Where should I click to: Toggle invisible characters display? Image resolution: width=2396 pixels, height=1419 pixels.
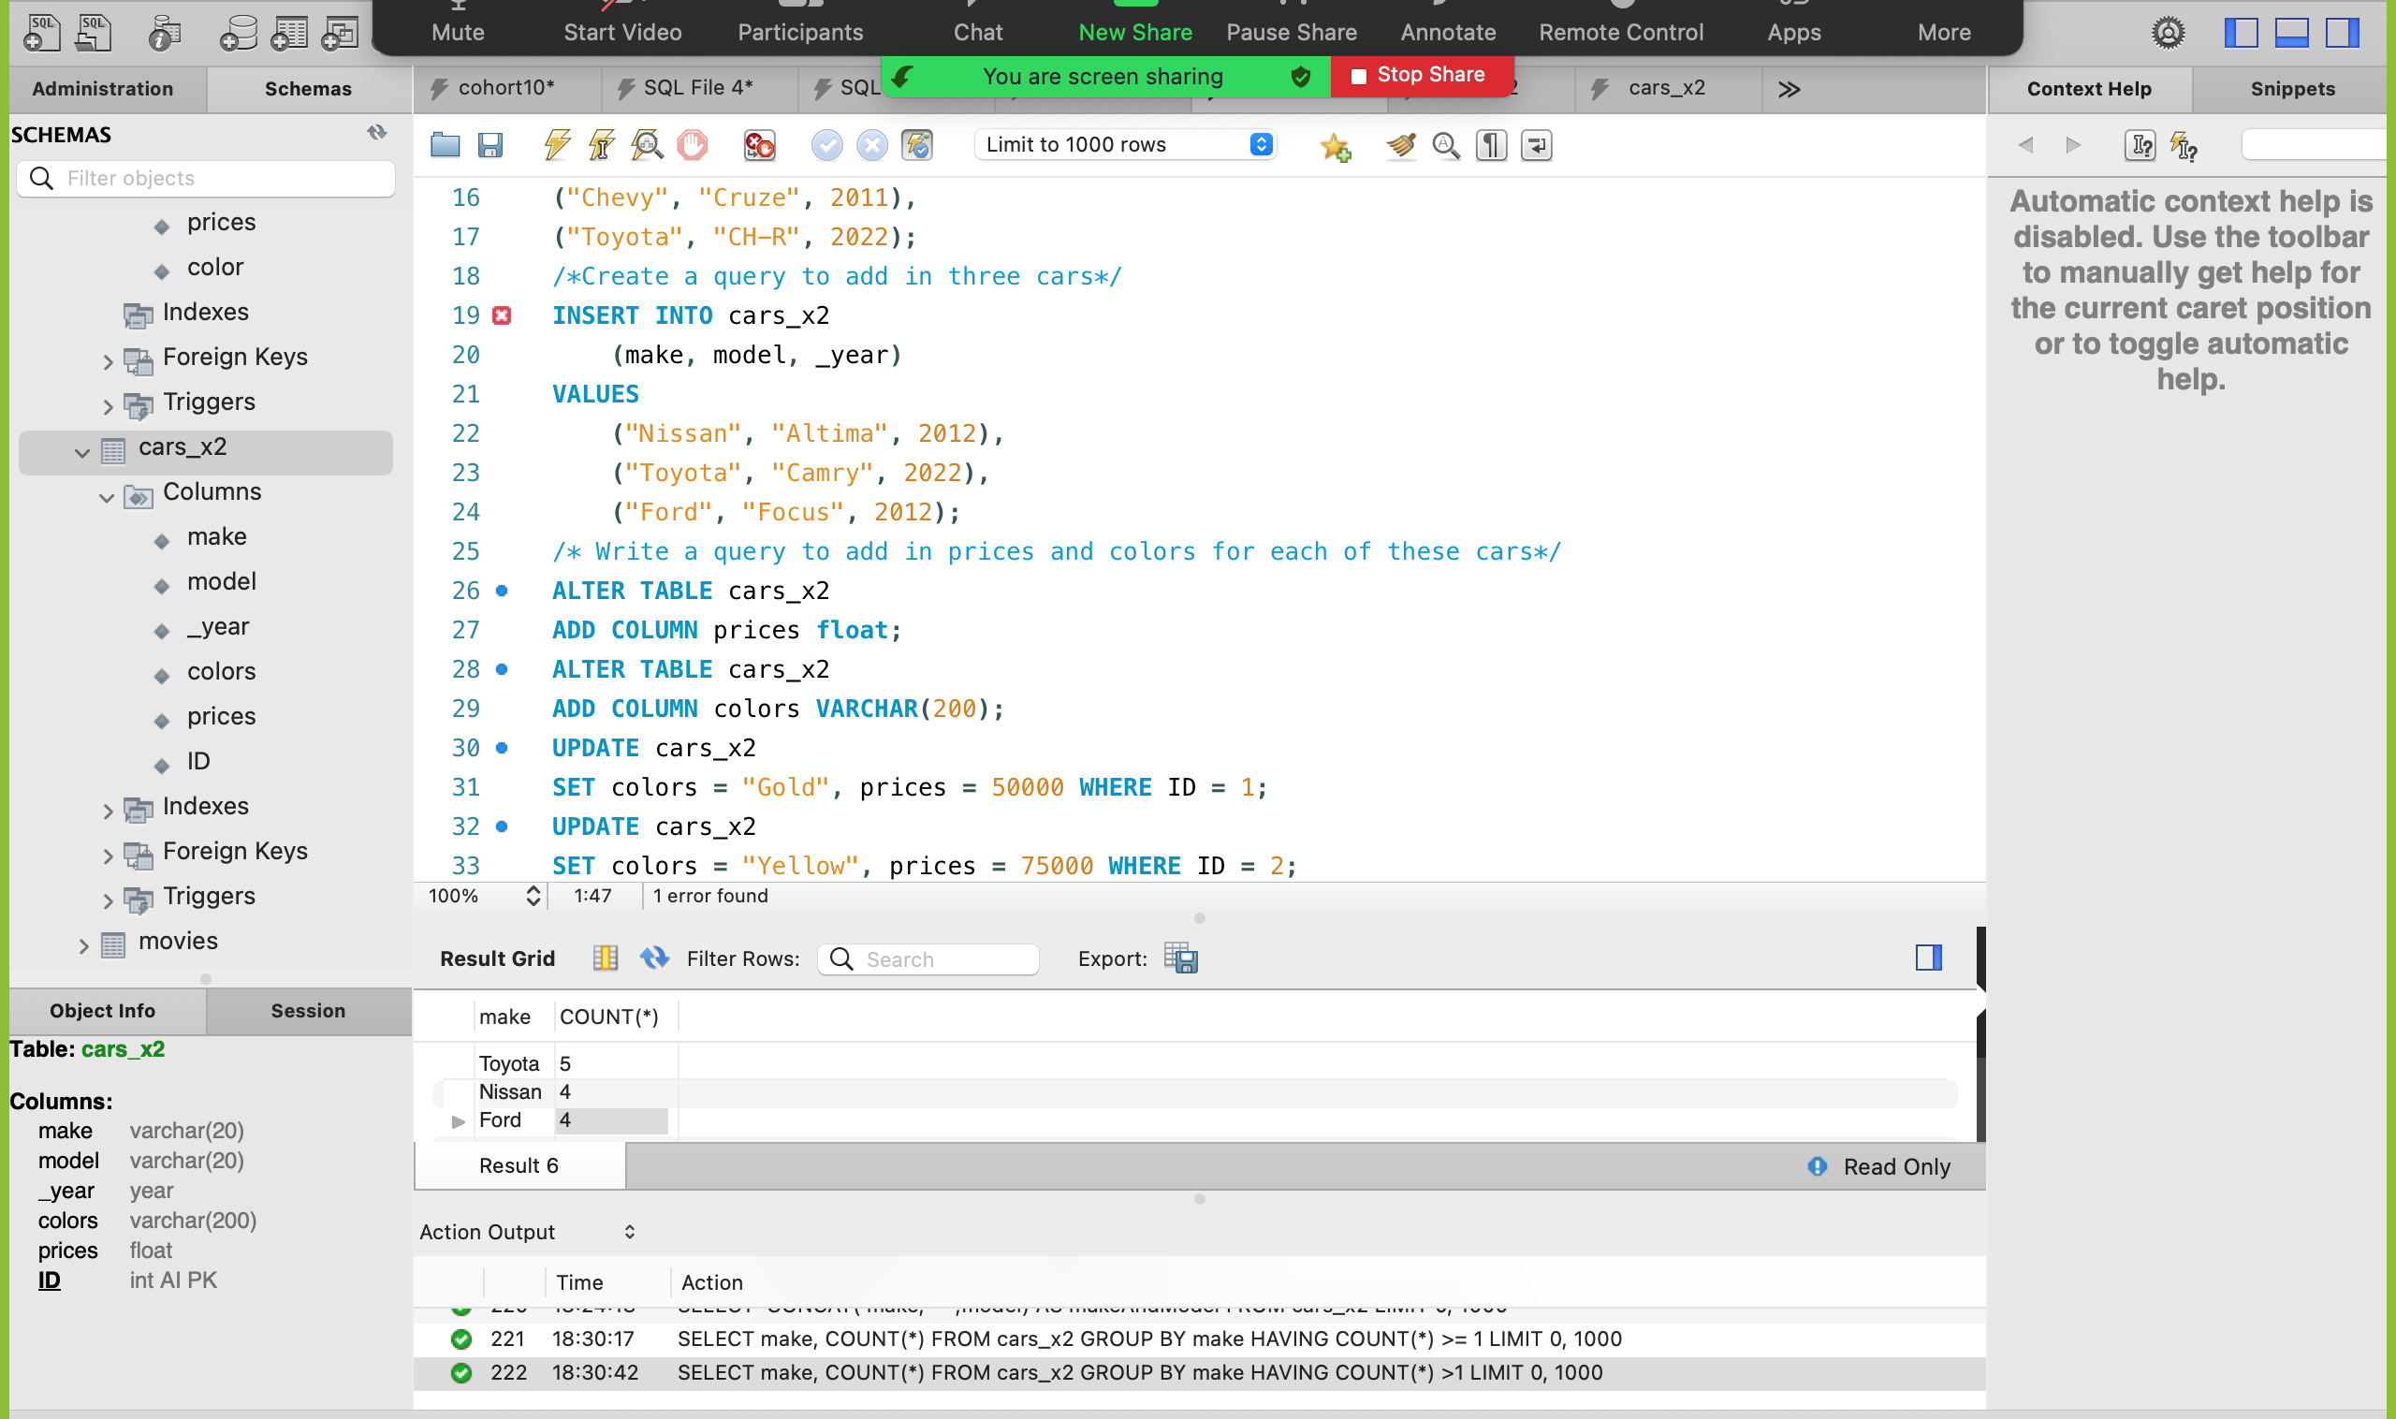(1491, 145)
